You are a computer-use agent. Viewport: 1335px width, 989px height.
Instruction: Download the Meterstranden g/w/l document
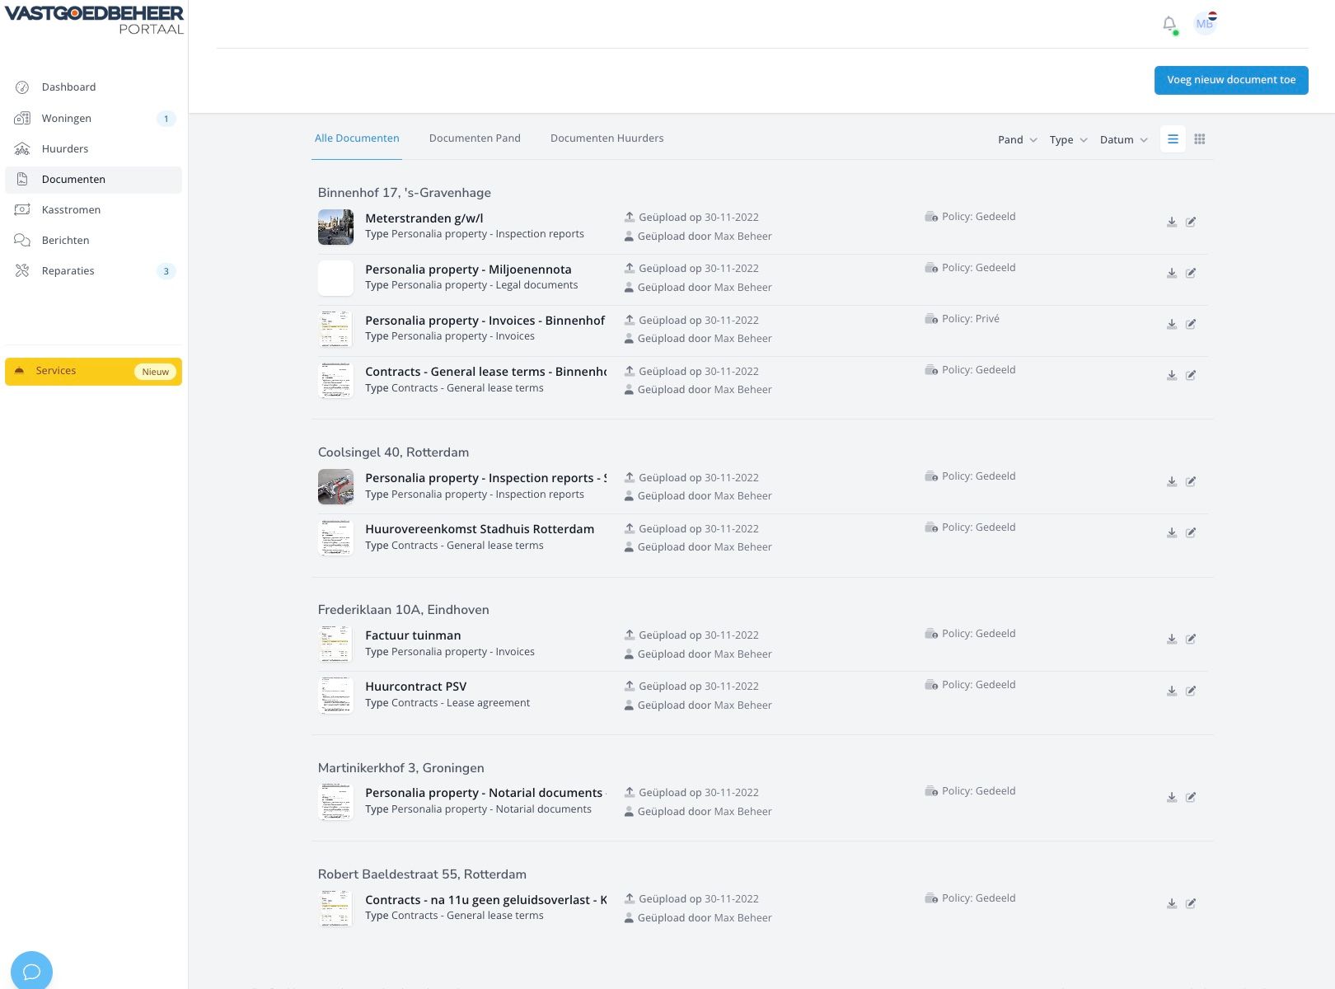1171,222
